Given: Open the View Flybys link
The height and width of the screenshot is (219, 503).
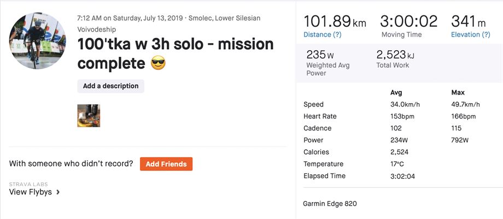Looking at the screenshot, I should [31, 192].
